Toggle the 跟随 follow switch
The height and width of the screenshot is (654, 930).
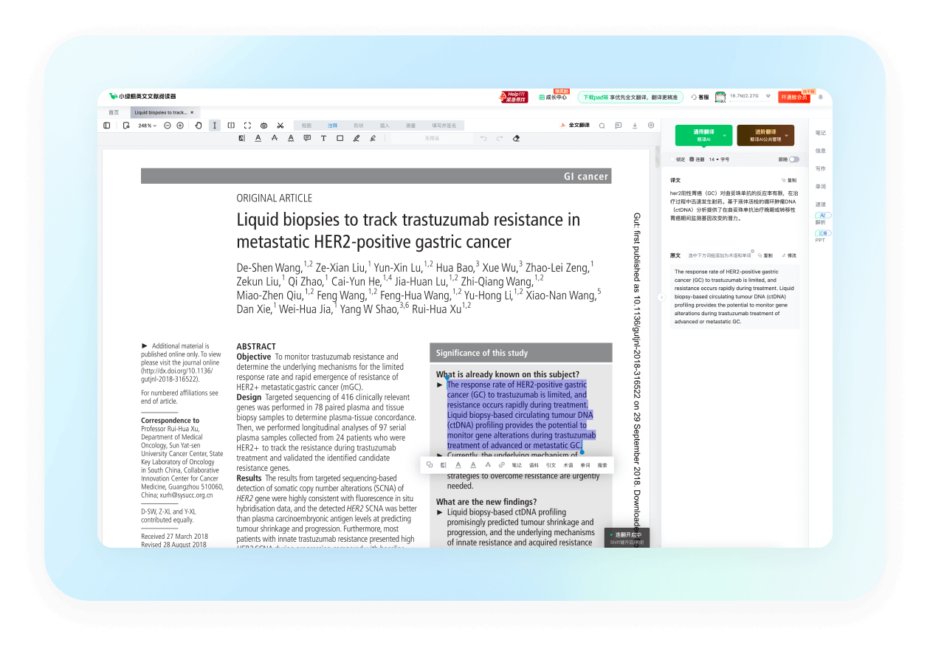794,159
